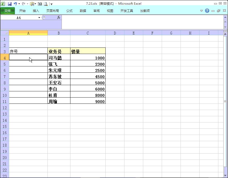
Task: Select column A header
Action: pyautogui.click(x=28, y=33)
